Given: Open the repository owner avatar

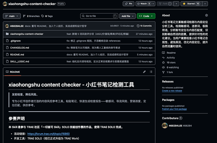Looking at the screenshot, I should pyautogui.click(x=5, y=4).
